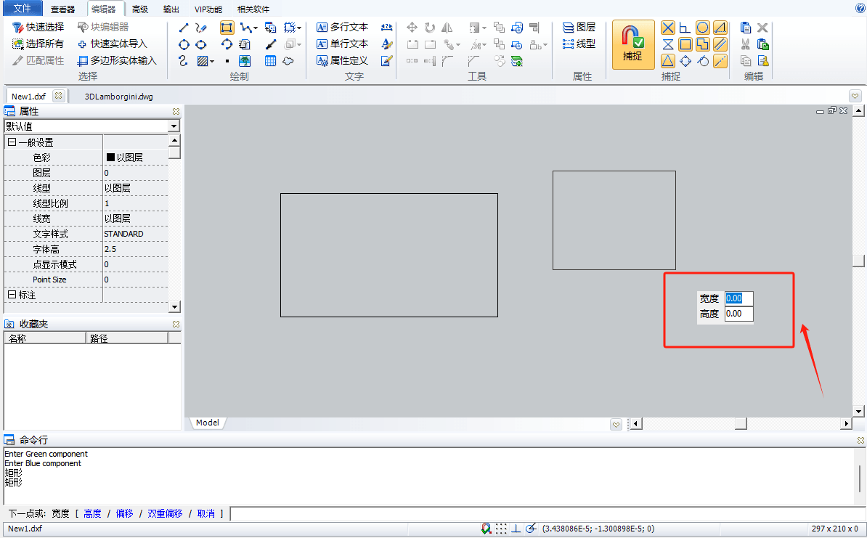Open the 图层 layers manager

(x=579, y=27)
